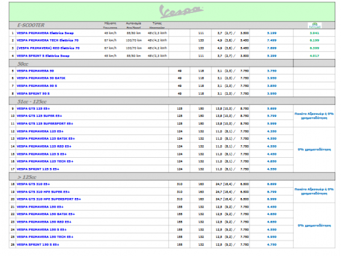Click VESPA PRIMAVERA 125 S E5+

[x=41, y=154]
